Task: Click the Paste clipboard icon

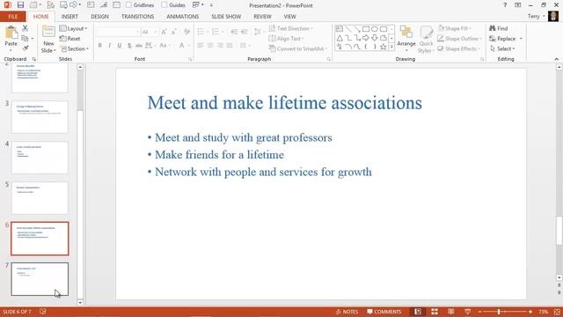Action: coord(11,33)
